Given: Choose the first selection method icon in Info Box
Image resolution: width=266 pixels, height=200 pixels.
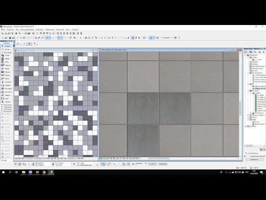Looking at the screenshot, I should click(18, 44).
